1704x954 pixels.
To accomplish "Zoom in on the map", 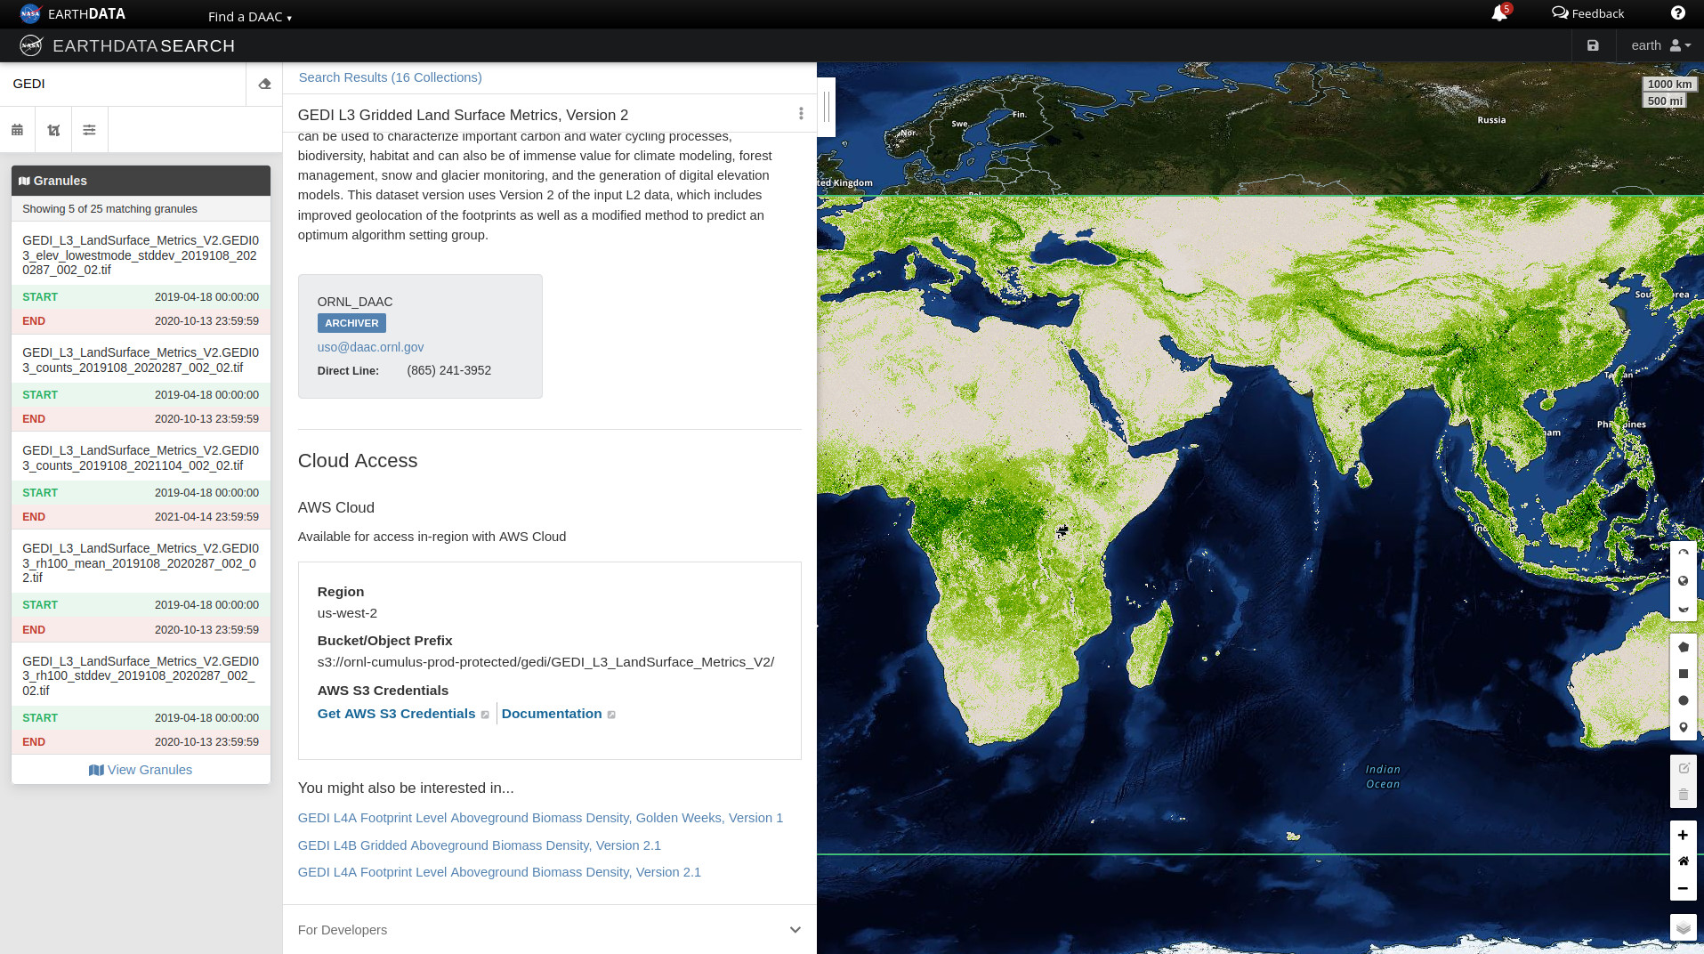I will coord(1683,835).
